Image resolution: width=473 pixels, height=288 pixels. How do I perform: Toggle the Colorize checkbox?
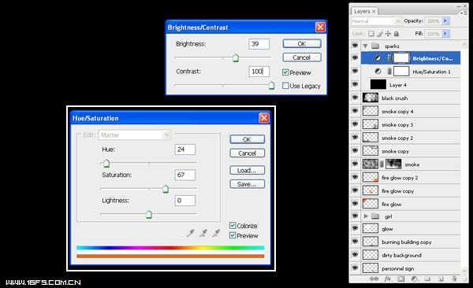click(x=233, y=225)
